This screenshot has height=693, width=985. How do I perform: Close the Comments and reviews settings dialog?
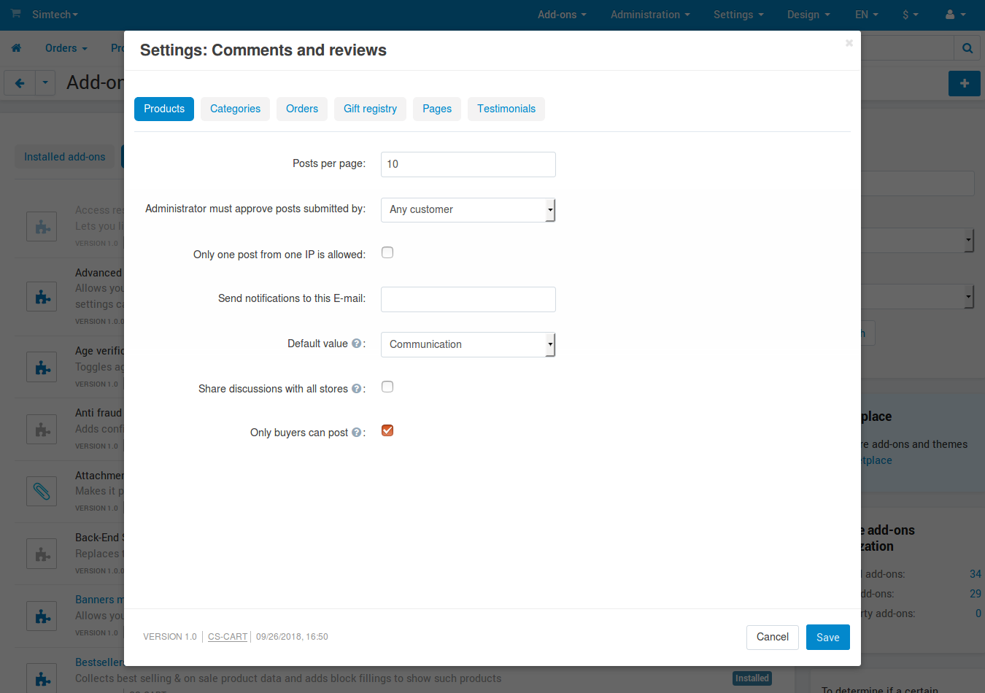click(849, 43)
